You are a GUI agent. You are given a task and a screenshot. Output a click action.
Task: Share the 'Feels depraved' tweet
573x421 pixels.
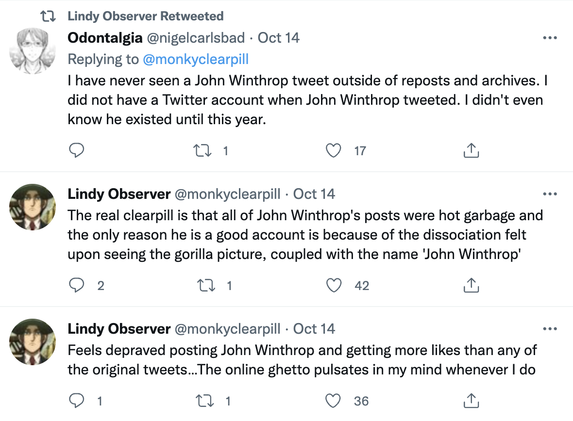click(471, 401)
